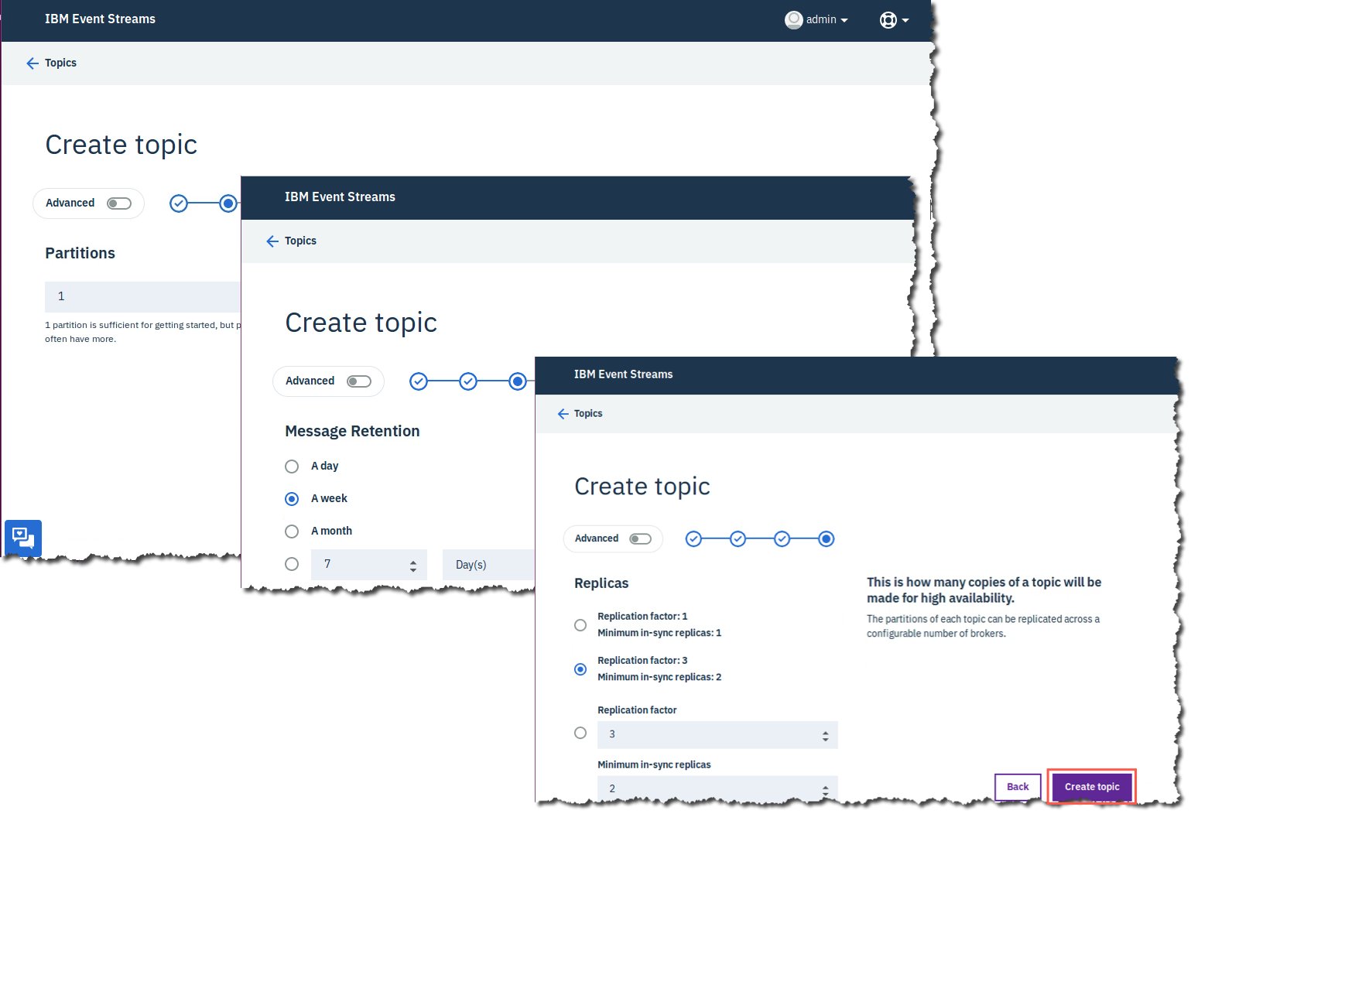Screen dimensions: 1369x981
Task: Select first completed step in Message Retention window
Action: tap(419, 381)
